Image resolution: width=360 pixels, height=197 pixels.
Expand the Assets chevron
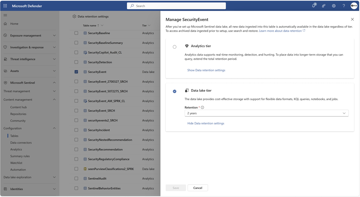(x=54, y=71)
